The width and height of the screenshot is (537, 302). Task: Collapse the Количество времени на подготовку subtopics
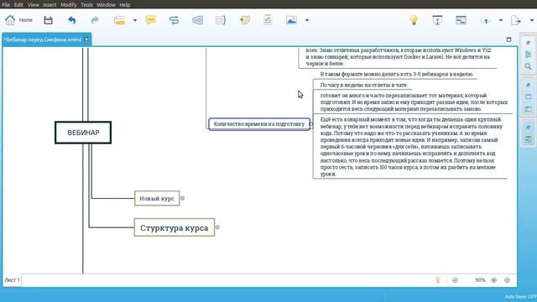(x=311, y=124)
